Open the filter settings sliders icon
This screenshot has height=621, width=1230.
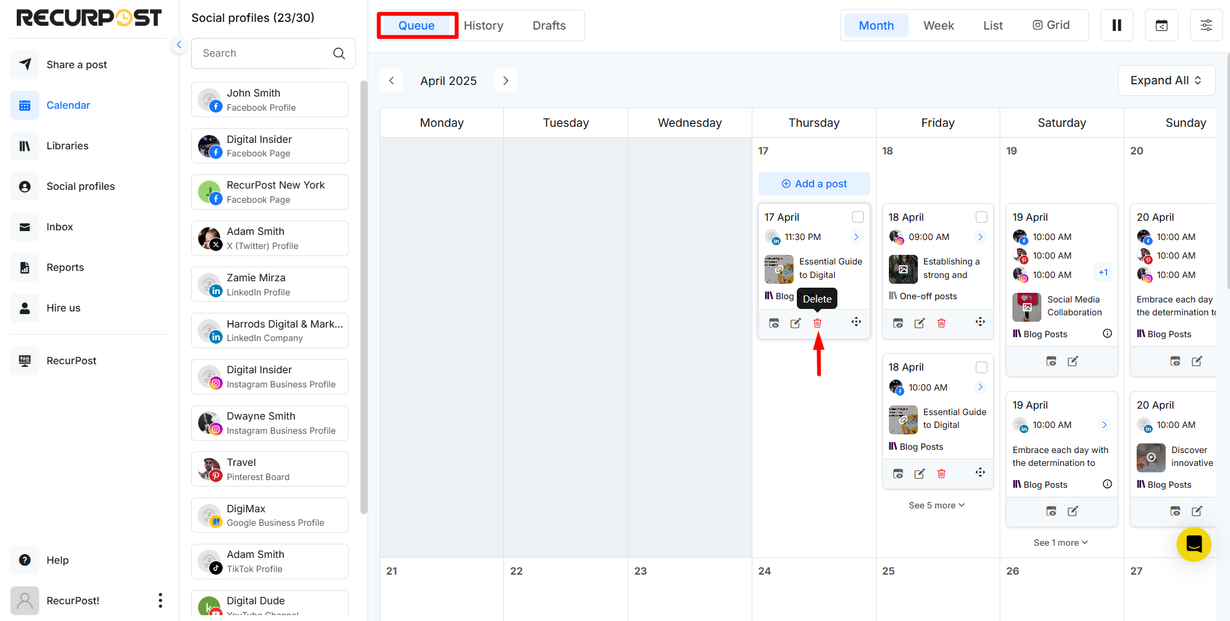[1206, 25]
